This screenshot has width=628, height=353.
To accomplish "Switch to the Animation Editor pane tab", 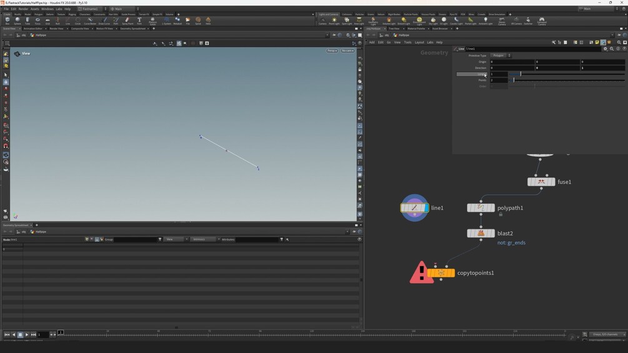I will [33, 29].
